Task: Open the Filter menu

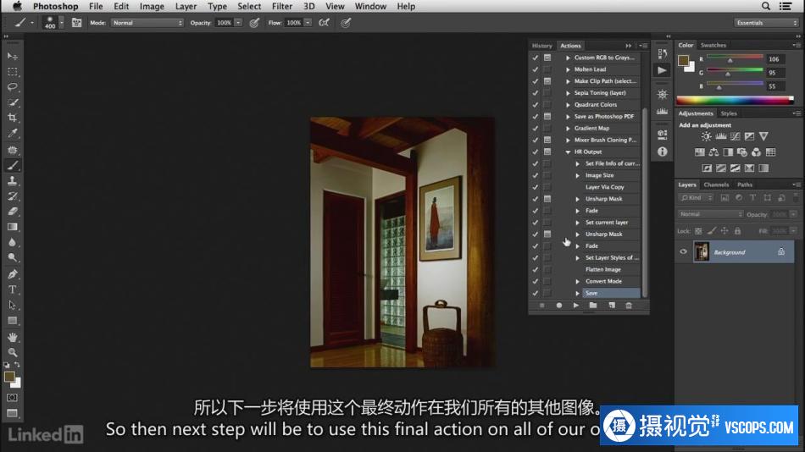Action: [x=282, y=6]
